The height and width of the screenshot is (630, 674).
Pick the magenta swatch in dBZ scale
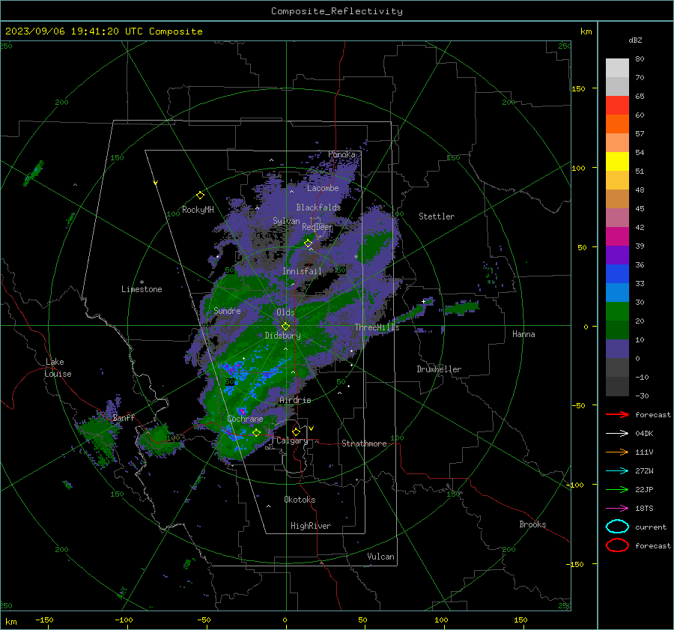[x=617, y=236]
